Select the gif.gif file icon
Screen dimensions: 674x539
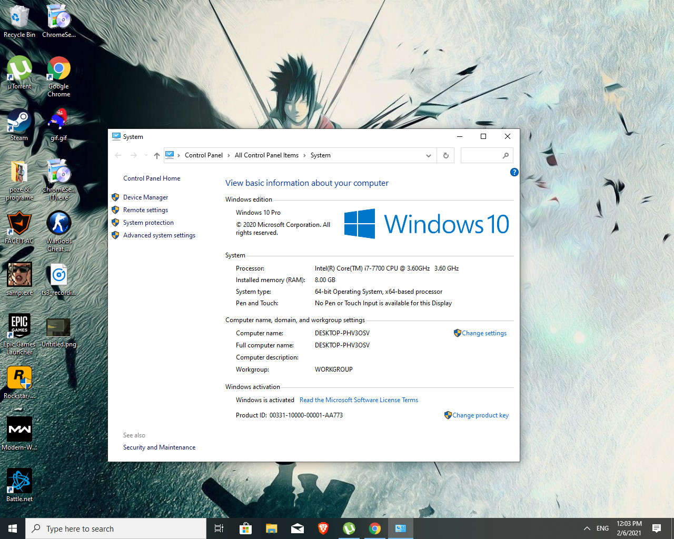tap(59, 124)
